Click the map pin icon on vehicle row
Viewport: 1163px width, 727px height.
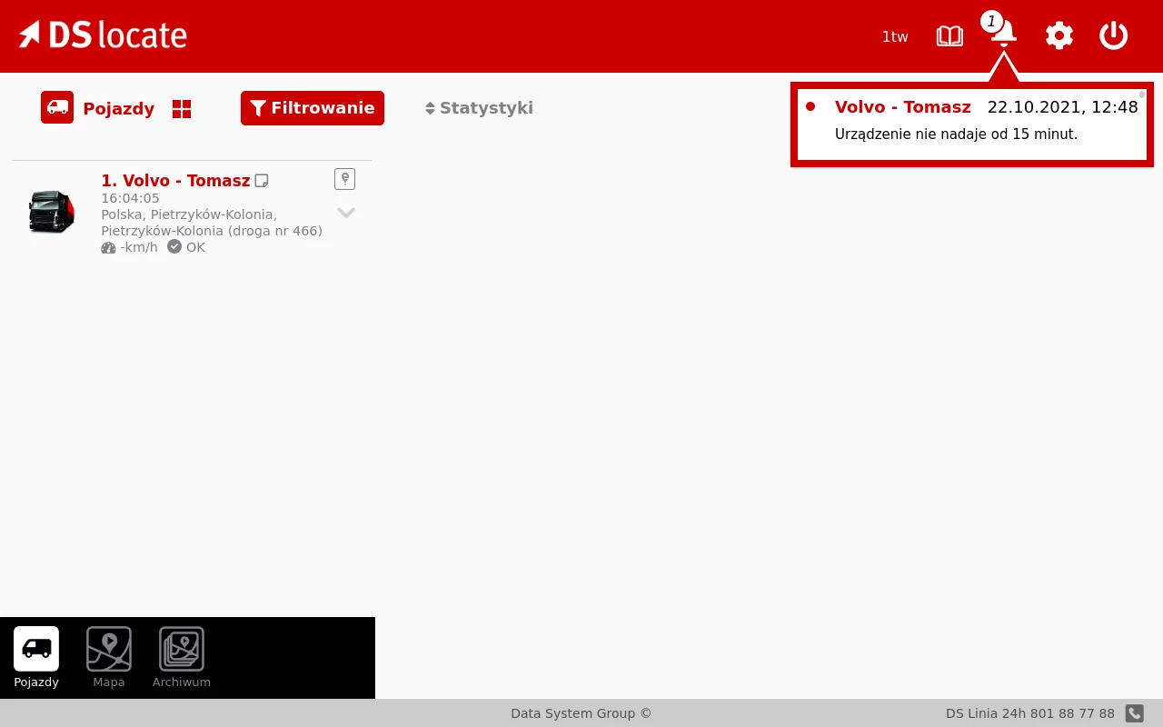tap(344, 179)
